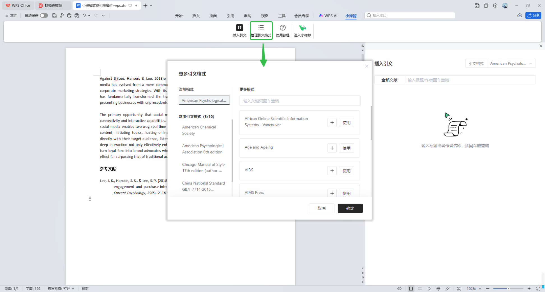Screen dimensions: 545x292
Task: Expand the citation style dropdown American Psycholo...
Action: point(511,63)
